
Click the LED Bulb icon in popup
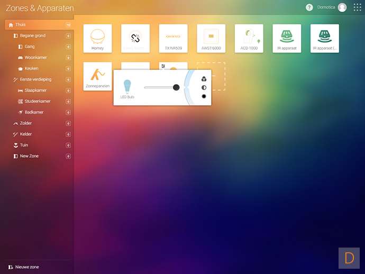pyautogui.click(x=127, y=86)
